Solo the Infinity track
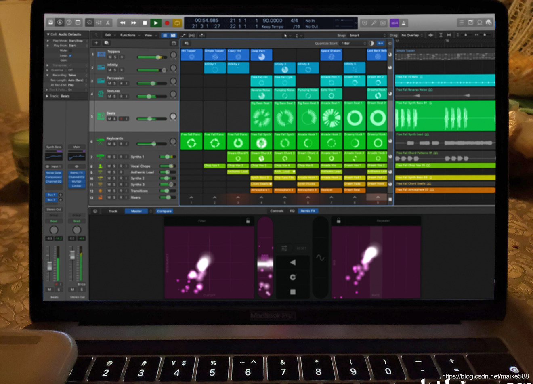 115,70
